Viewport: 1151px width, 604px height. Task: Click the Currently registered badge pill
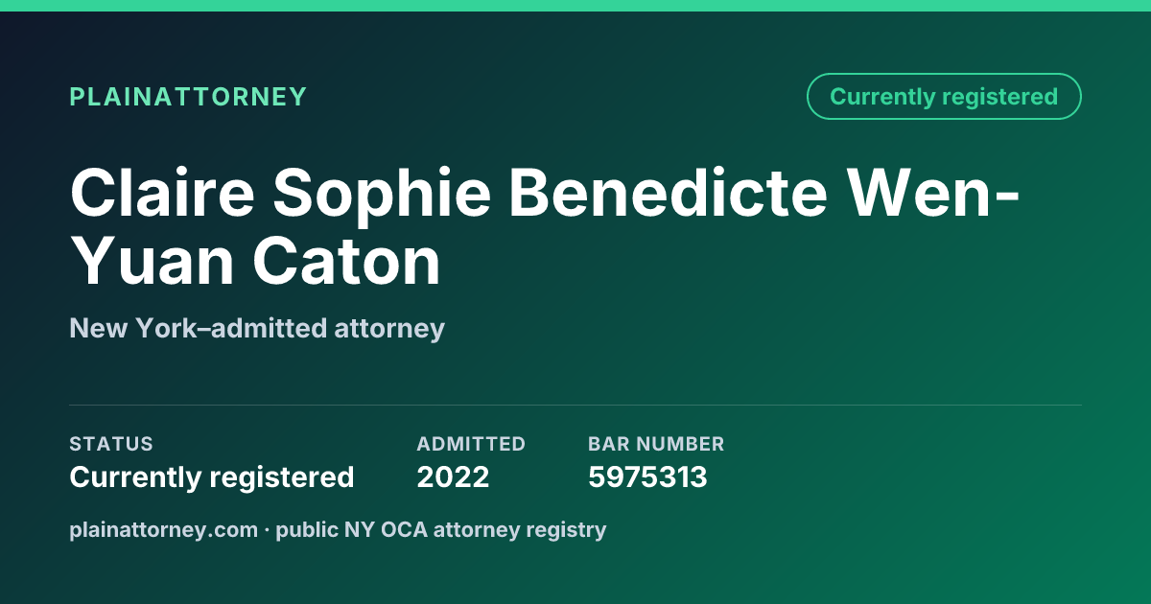point(944,97)
